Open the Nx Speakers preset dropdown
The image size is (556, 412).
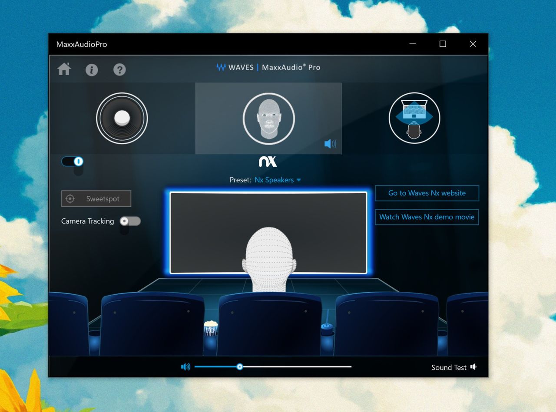click(x=278, y=180)
